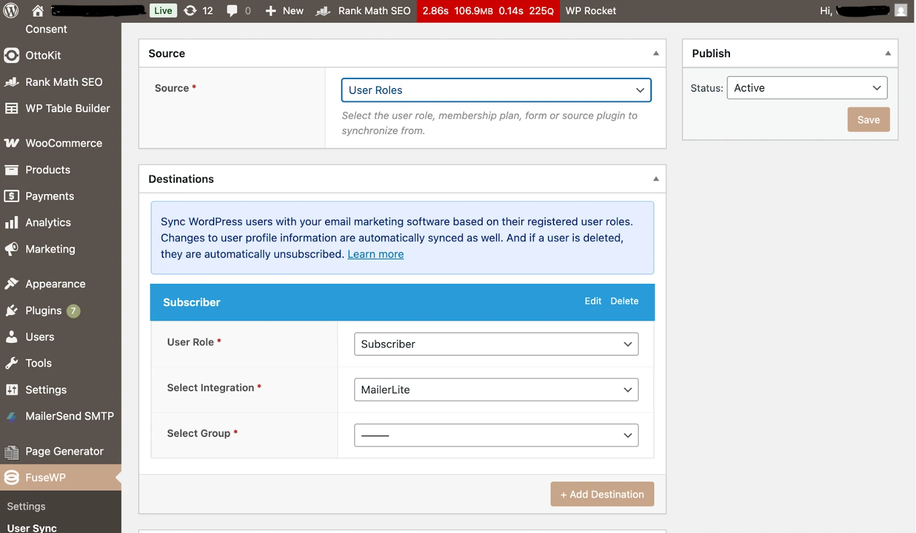
Task: Click the Page Generator icon
Action: click(11, 452)
